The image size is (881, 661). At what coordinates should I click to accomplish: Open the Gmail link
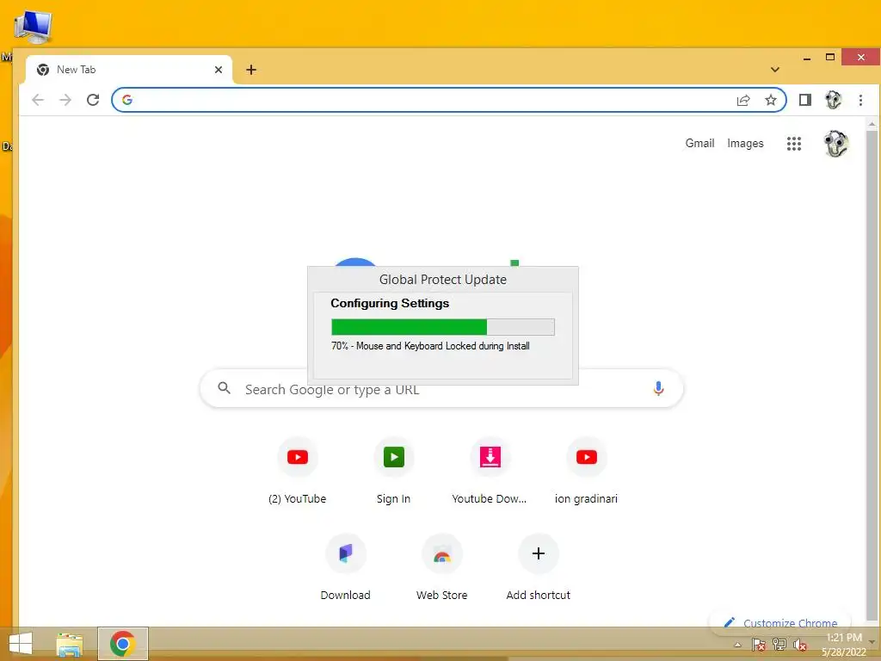[x=699, y=144]
